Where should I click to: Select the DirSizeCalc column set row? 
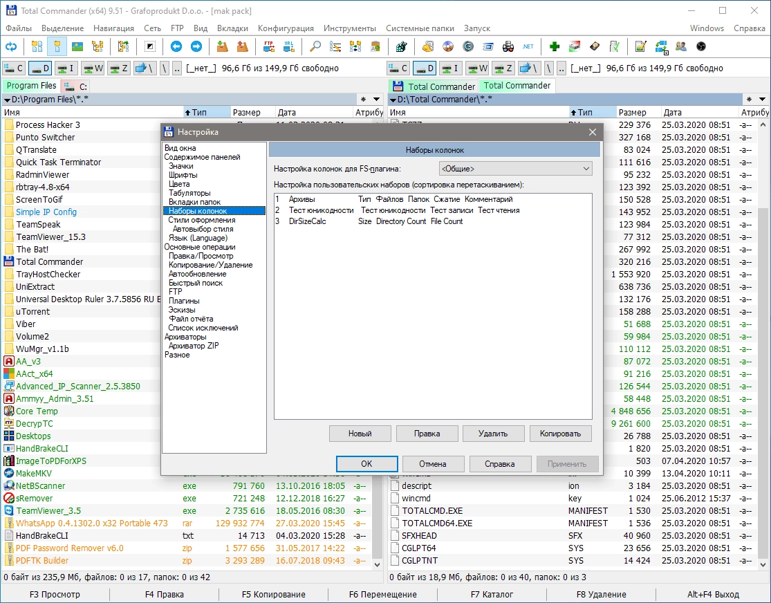(433, 221)
